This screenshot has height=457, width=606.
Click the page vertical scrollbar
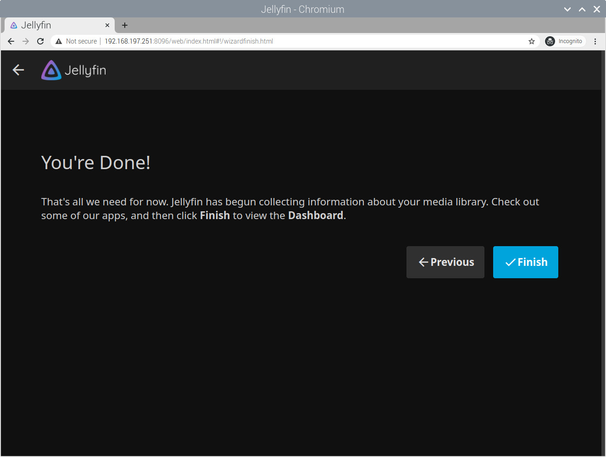603,253
